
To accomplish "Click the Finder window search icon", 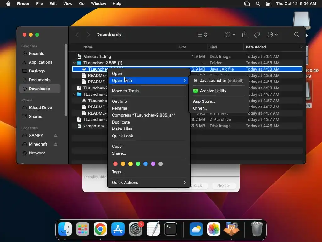I will click(x=297, y=35).
